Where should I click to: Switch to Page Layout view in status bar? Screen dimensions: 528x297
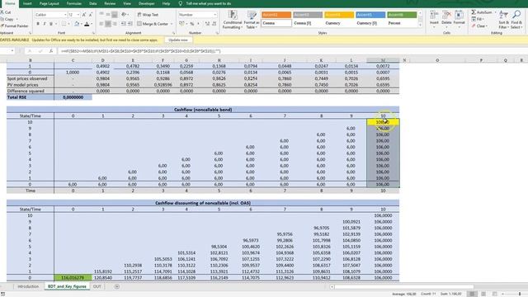click(x=483, y=294)
